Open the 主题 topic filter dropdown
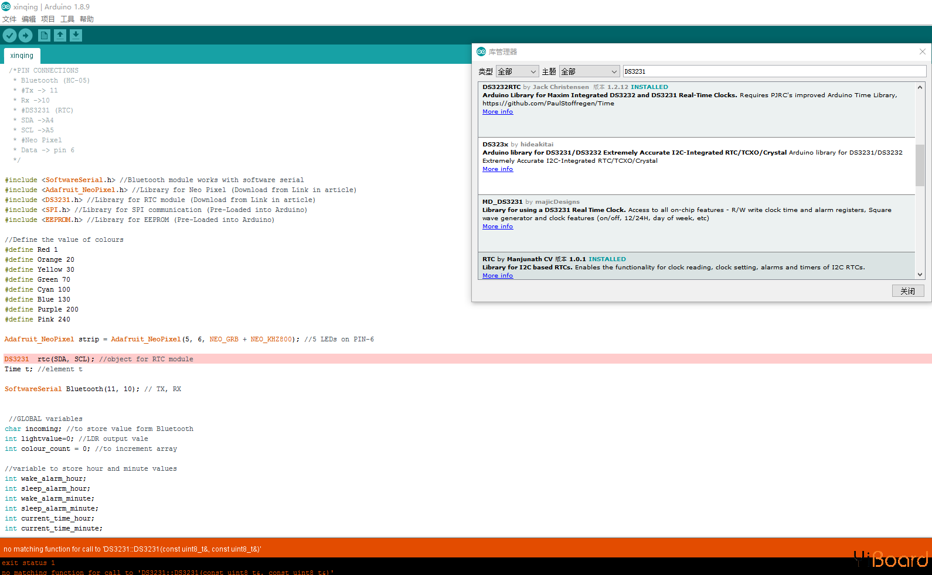The width and height of the screenshot is (932, 575). (x=589, y=71)
